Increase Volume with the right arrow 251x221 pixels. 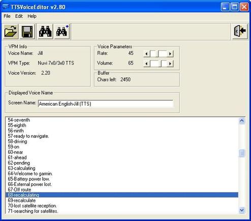pyautogui.click(x=170, y=64)
